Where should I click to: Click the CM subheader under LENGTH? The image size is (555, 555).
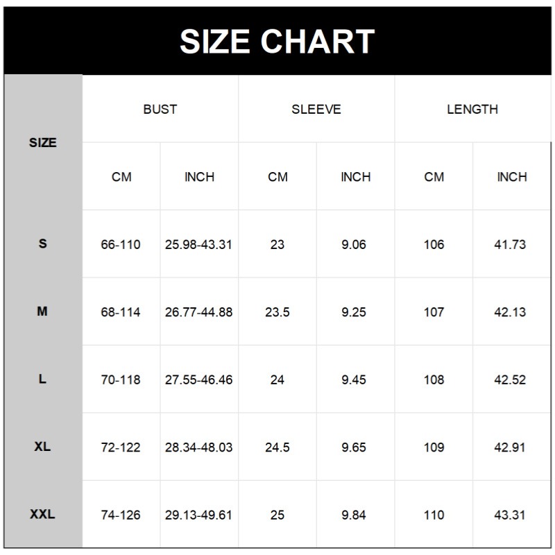434,177
